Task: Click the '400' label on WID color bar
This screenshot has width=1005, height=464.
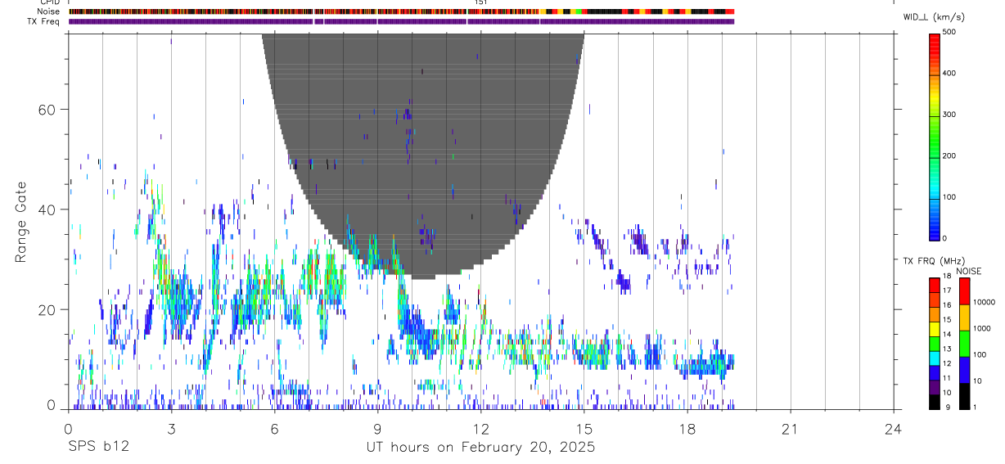Action: coord(949,74)
